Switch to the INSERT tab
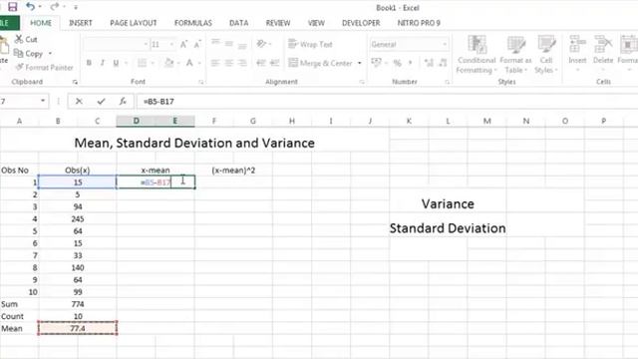Image resolution: width=638 pixels, height=359 pixels. click(81, 23)
